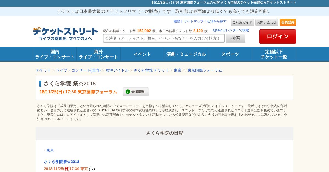Click the チケットストリート site logo
Screen dimensions: 329x172
(65, 34)
